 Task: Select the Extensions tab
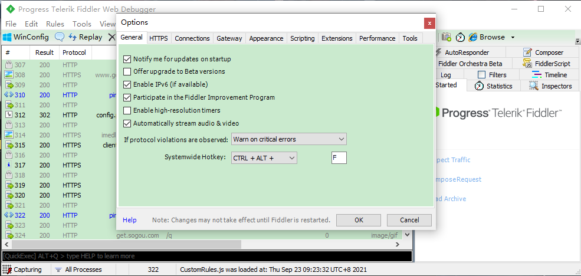(x=337, y=38)
